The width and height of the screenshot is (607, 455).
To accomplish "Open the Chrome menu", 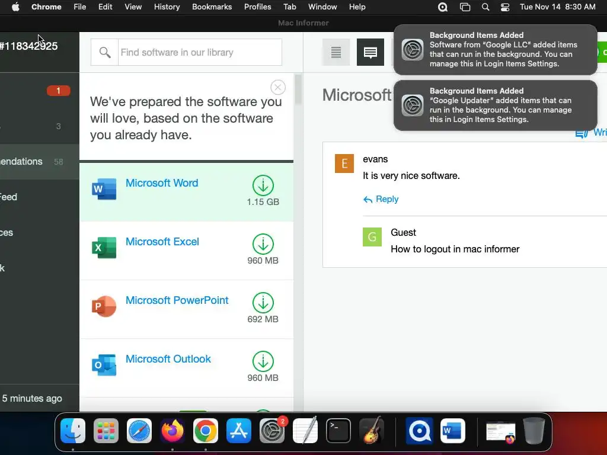I will coord(46,7).
